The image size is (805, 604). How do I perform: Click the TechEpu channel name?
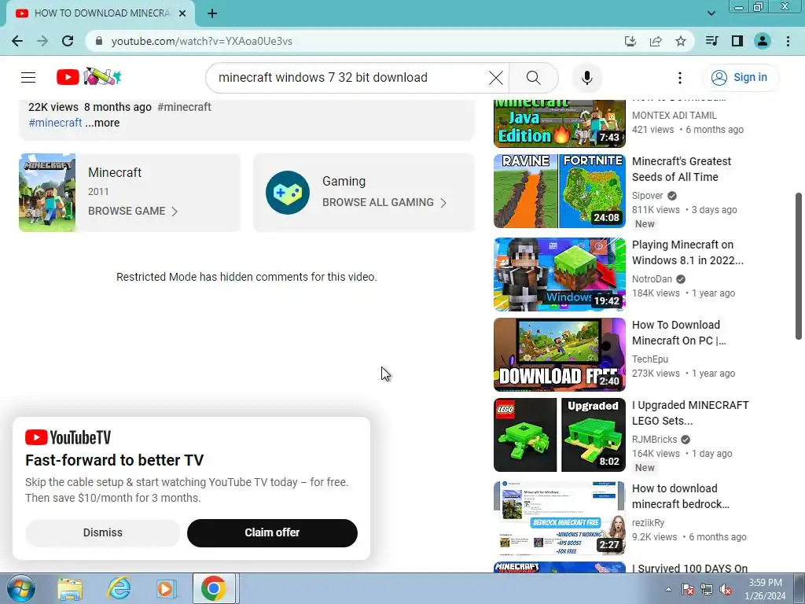pyautogui.click(x=650, y=359)
